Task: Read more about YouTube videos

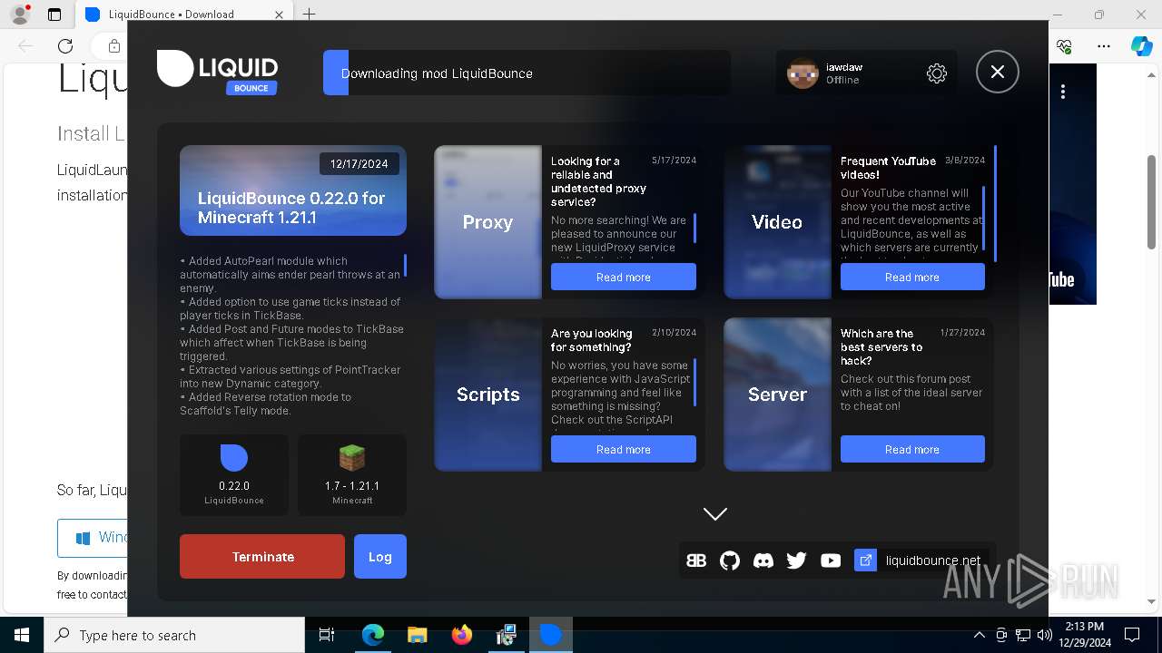Action: 912,277
